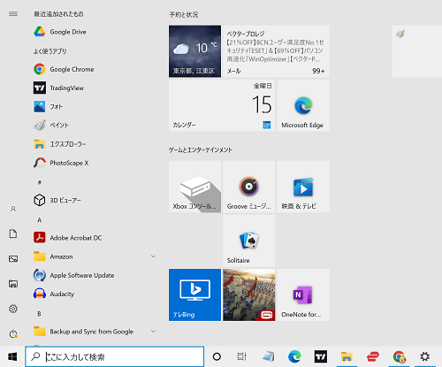Open Google Drive from recently added
442x367 pixels.
pos(95,32)
